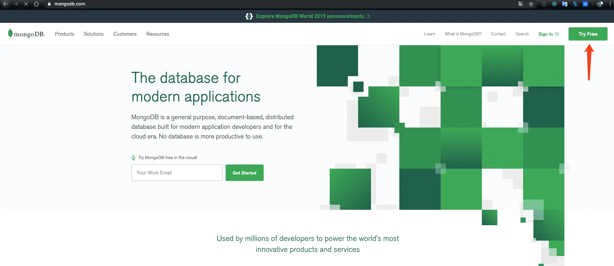Open the Chrome profile avatar
Image resolution: width=614 pixels, height=266 pixels.
[600, 4]
